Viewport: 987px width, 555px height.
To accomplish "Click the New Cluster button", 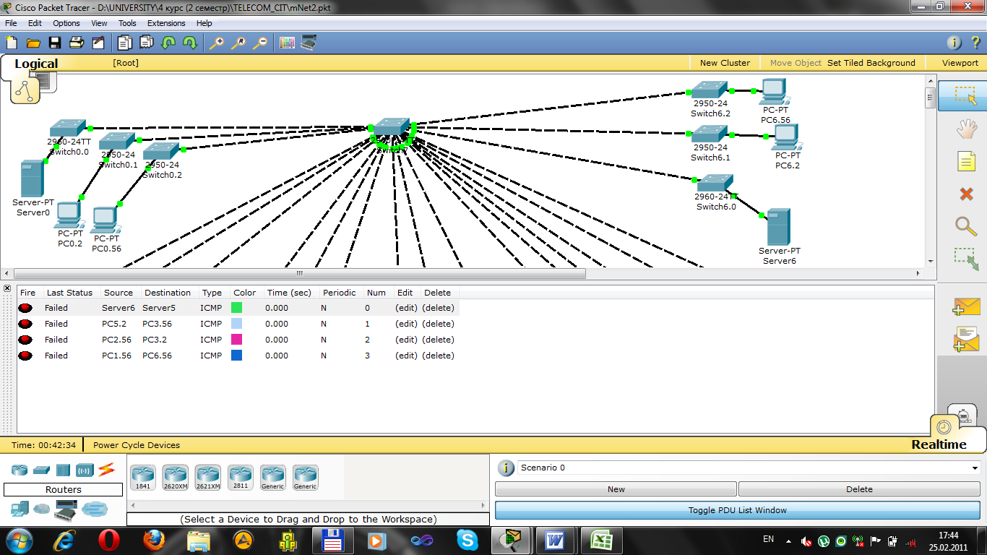I will click(725, 63).
